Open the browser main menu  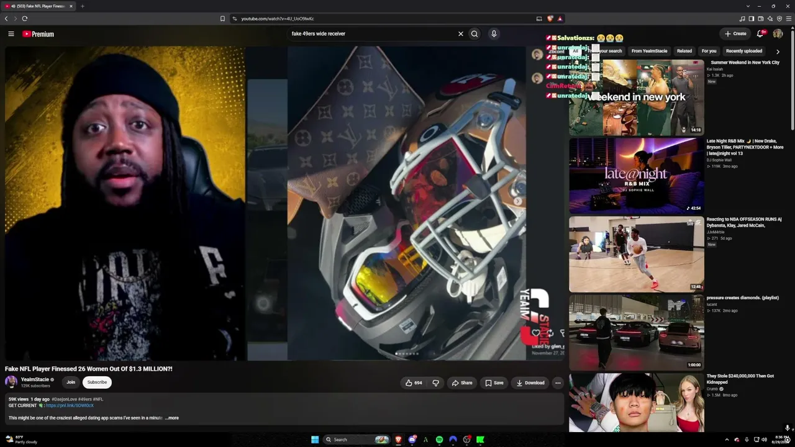click(x=789, y=19)
